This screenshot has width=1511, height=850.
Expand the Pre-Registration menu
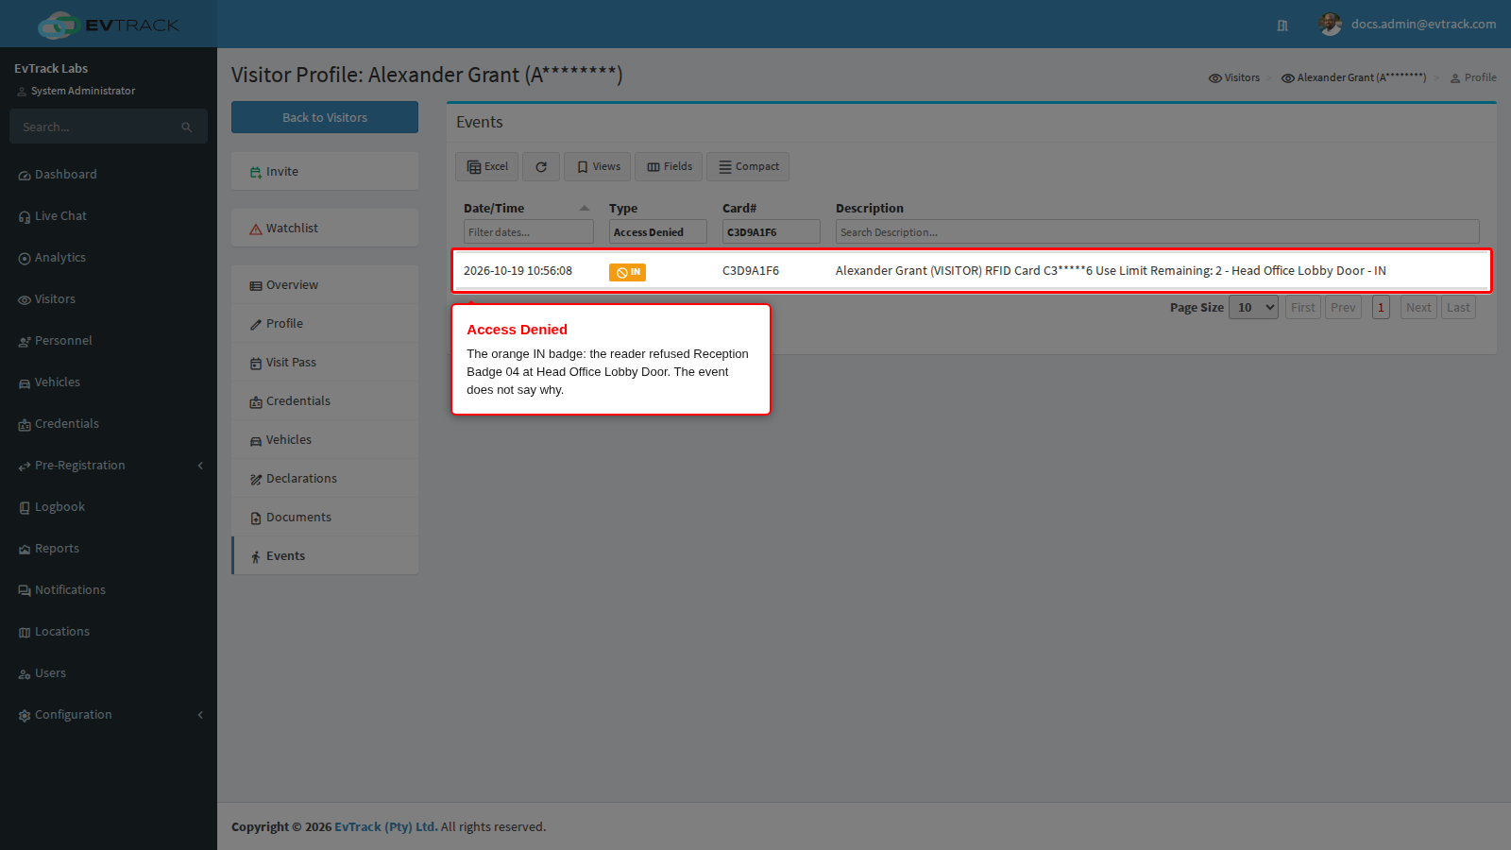coord(109,466)
